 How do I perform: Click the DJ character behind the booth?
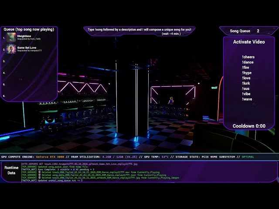click(171, 101)
